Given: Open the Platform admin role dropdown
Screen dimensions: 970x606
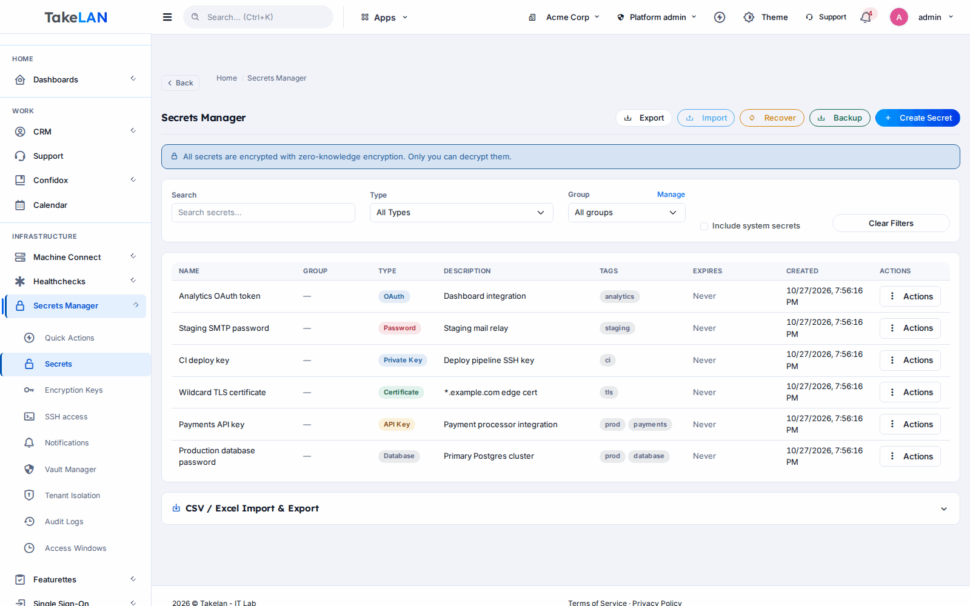Looking at the screenshot, I should [x=657, y=17].
